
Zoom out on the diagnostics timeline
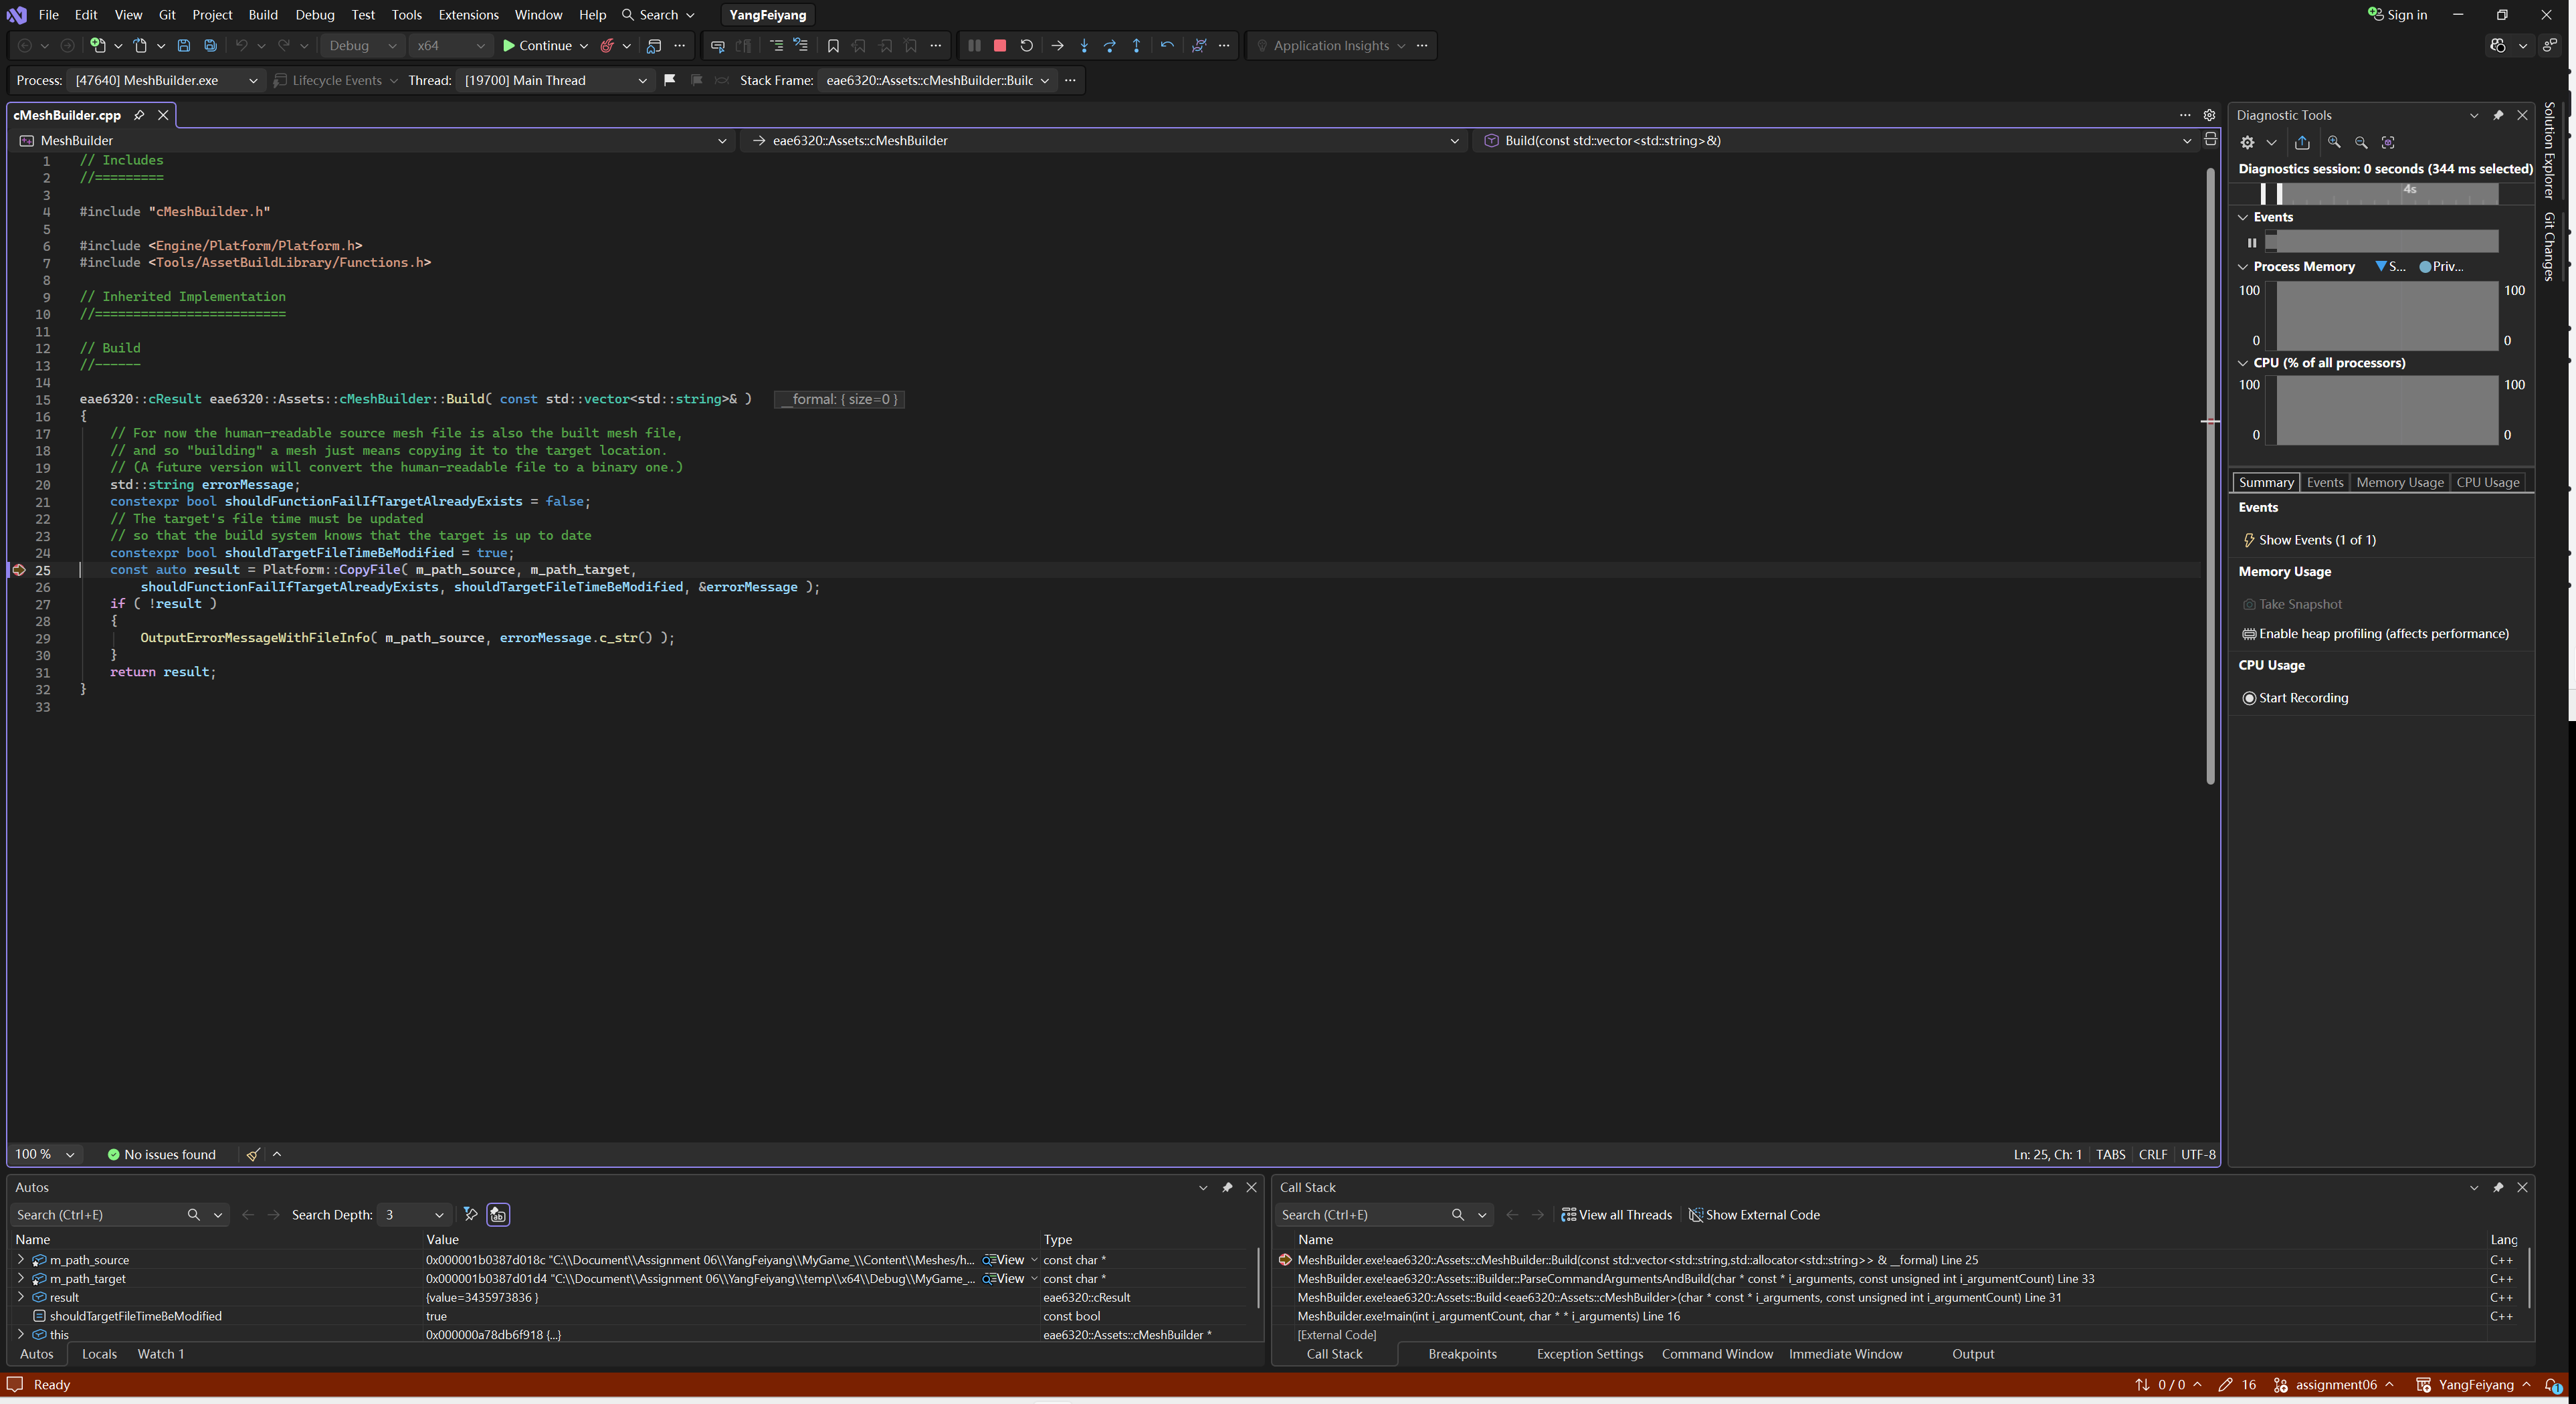(2361, 142)
